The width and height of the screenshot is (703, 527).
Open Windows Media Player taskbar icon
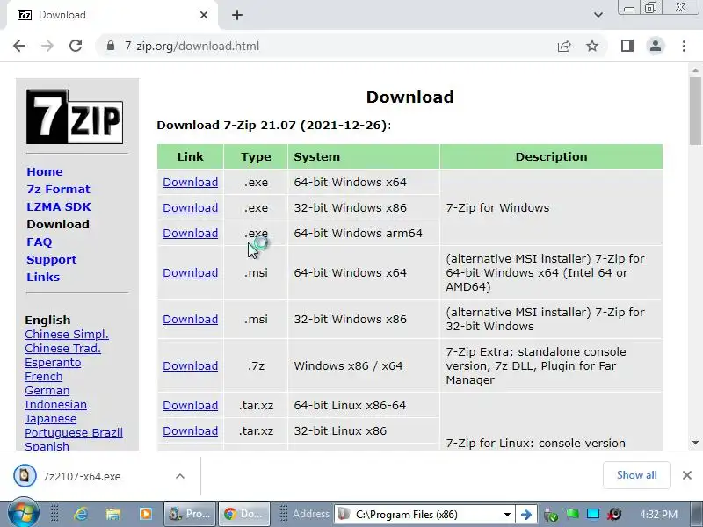click(145, 514)
